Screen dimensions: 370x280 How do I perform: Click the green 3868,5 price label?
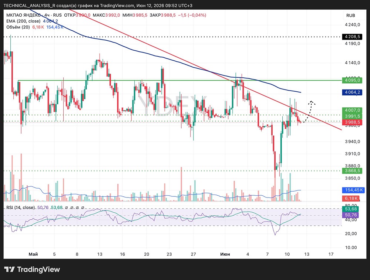tap(352, 171)
